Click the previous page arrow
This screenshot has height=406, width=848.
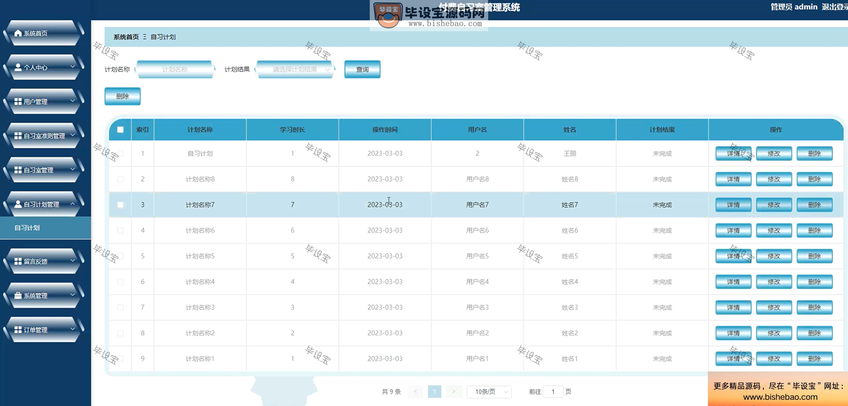415,392
